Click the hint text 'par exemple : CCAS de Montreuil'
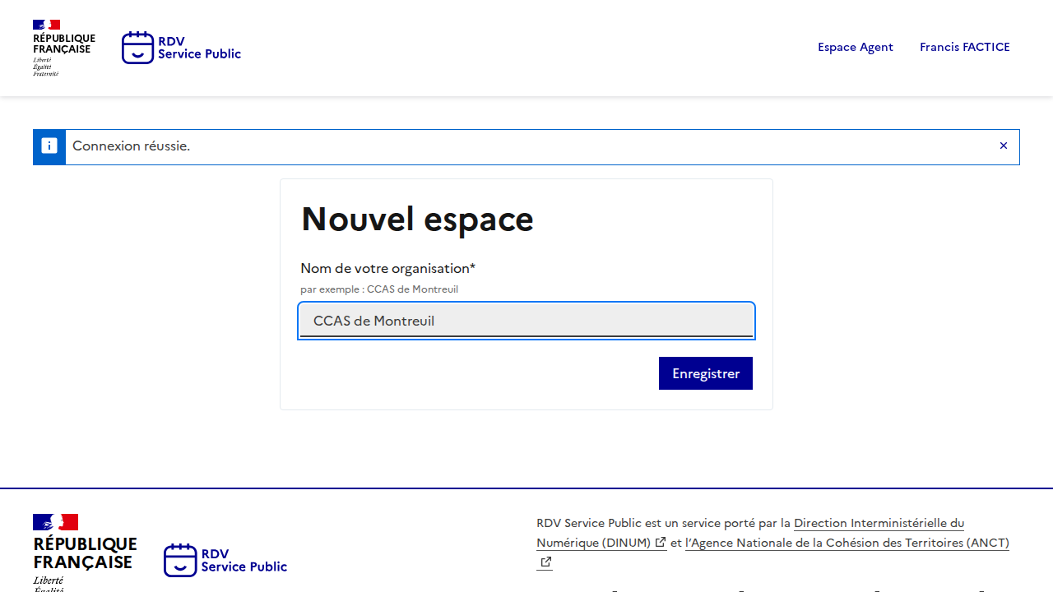1053x592 pixels. click(379, 289)
